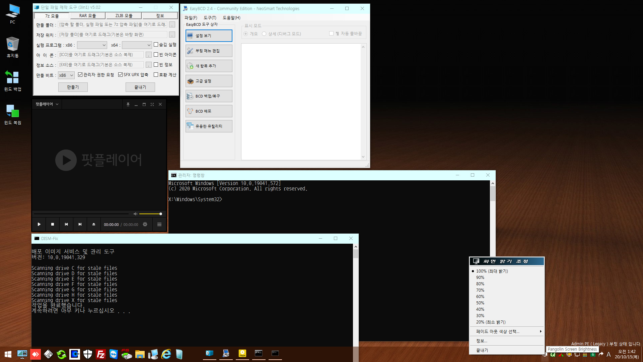The height and width of the screenshot is (362, 643).
Task: Open the Windows Defender shield taskbar icon
Action: click(x=88, y=354)
